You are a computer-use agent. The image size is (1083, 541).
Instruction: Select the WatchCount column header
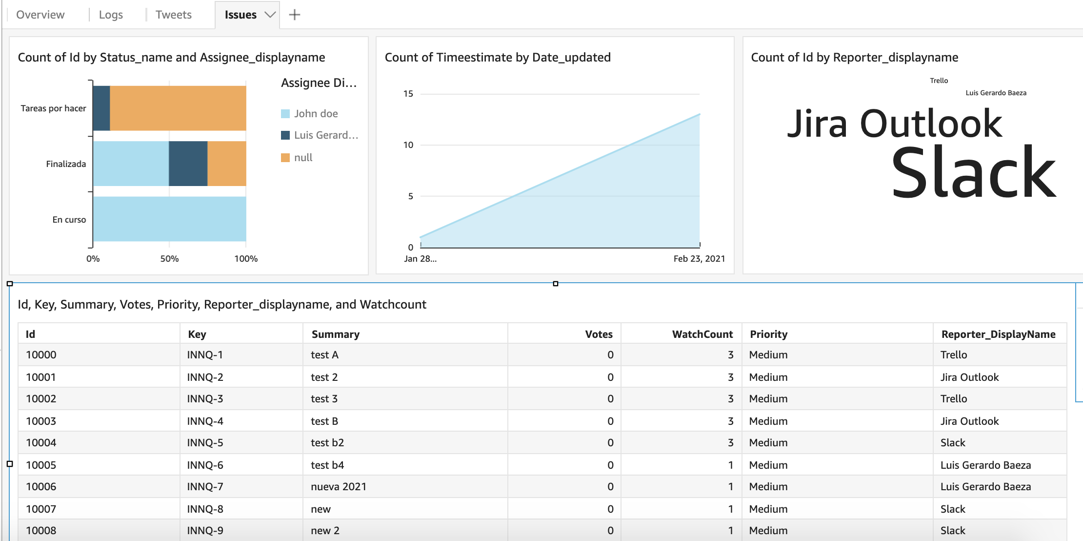pos(702,334)
